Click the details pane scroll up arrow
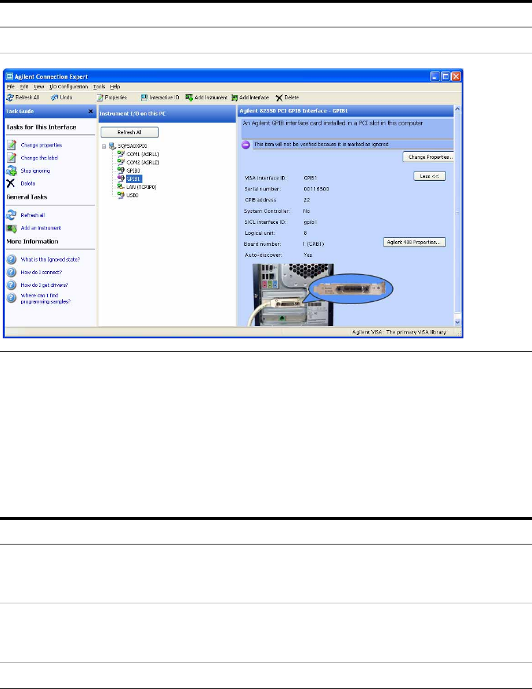The height and width of the screenshot is (689, 532). (x=457, y=108)
